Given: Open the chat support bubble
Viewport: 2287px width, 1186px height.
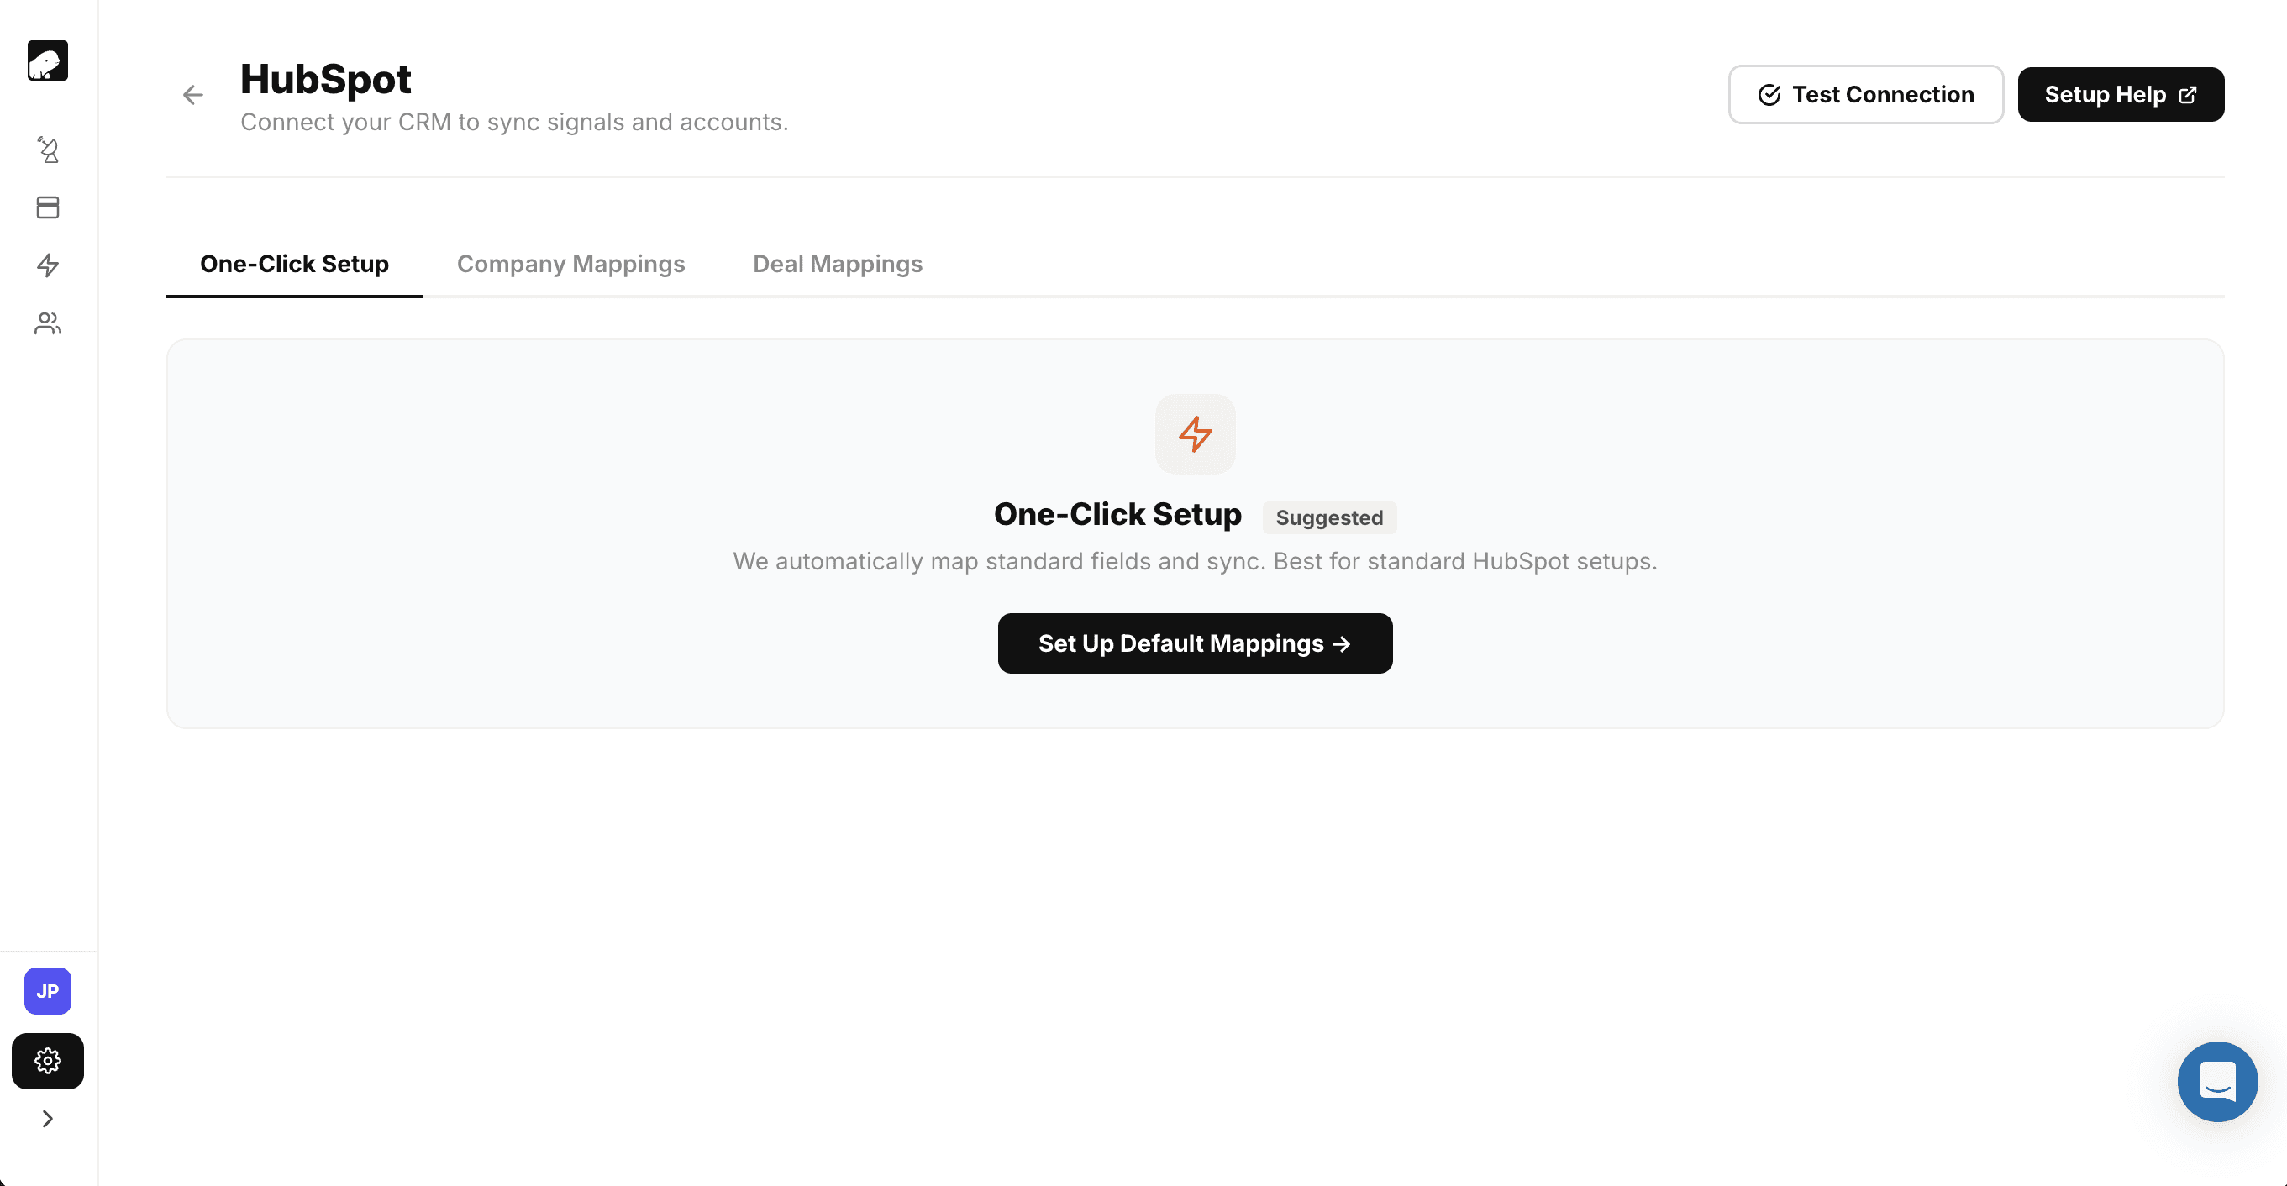Looking at the screenshot, I should [x=2217, y=1081].
